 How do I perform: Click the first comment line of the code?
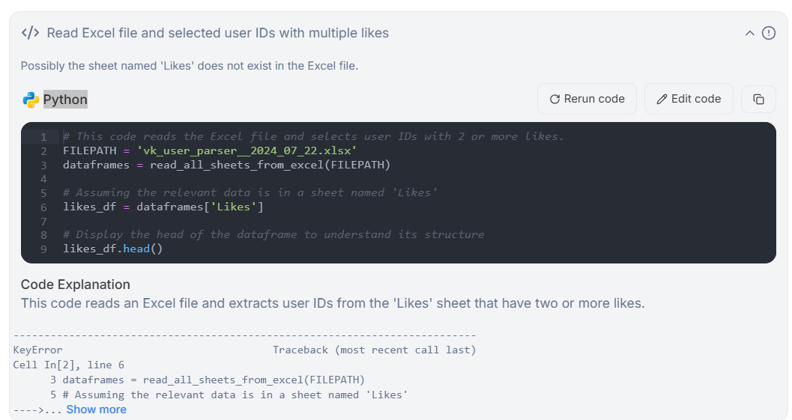tap(313, 136)
